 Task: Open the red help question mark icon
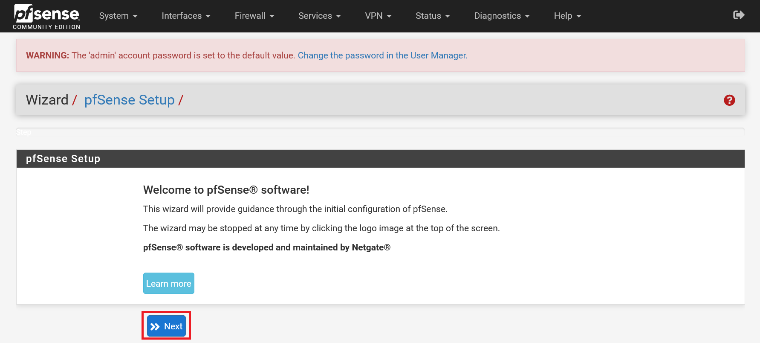click(729, 100)
